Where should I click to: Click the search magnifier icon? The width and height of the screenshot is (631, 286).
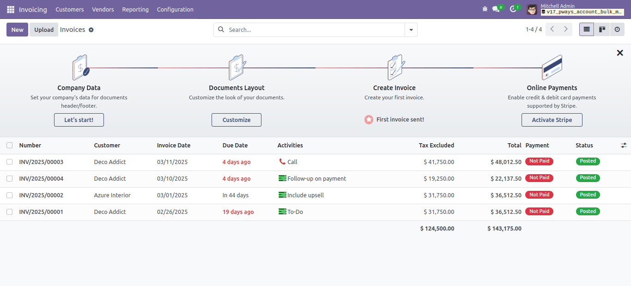click(x=221, y=30)
